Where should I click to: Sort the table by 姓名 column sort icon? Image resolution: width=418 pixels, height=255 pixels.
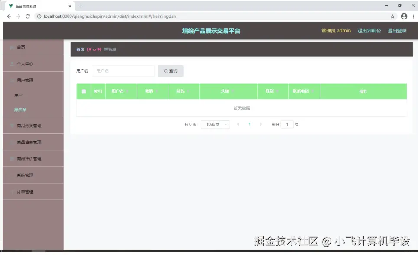188,91
